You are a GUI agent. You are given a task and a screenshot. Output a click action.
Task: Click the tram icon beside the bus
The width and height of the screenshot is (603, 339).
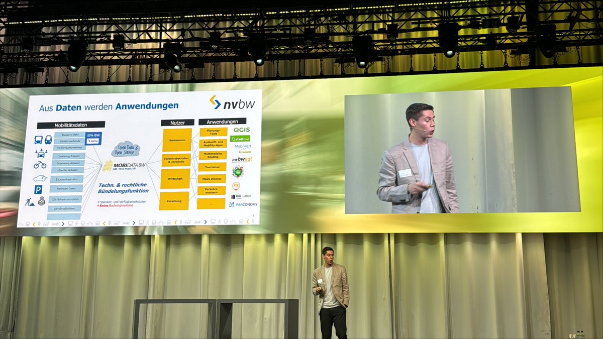(x=48, y=140)
